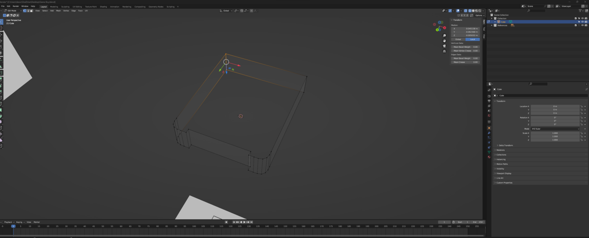Switch to the Sculpting workspace tab
This screenshot has width=589, height=238.
pyautogui.click(x=65, y=7)
